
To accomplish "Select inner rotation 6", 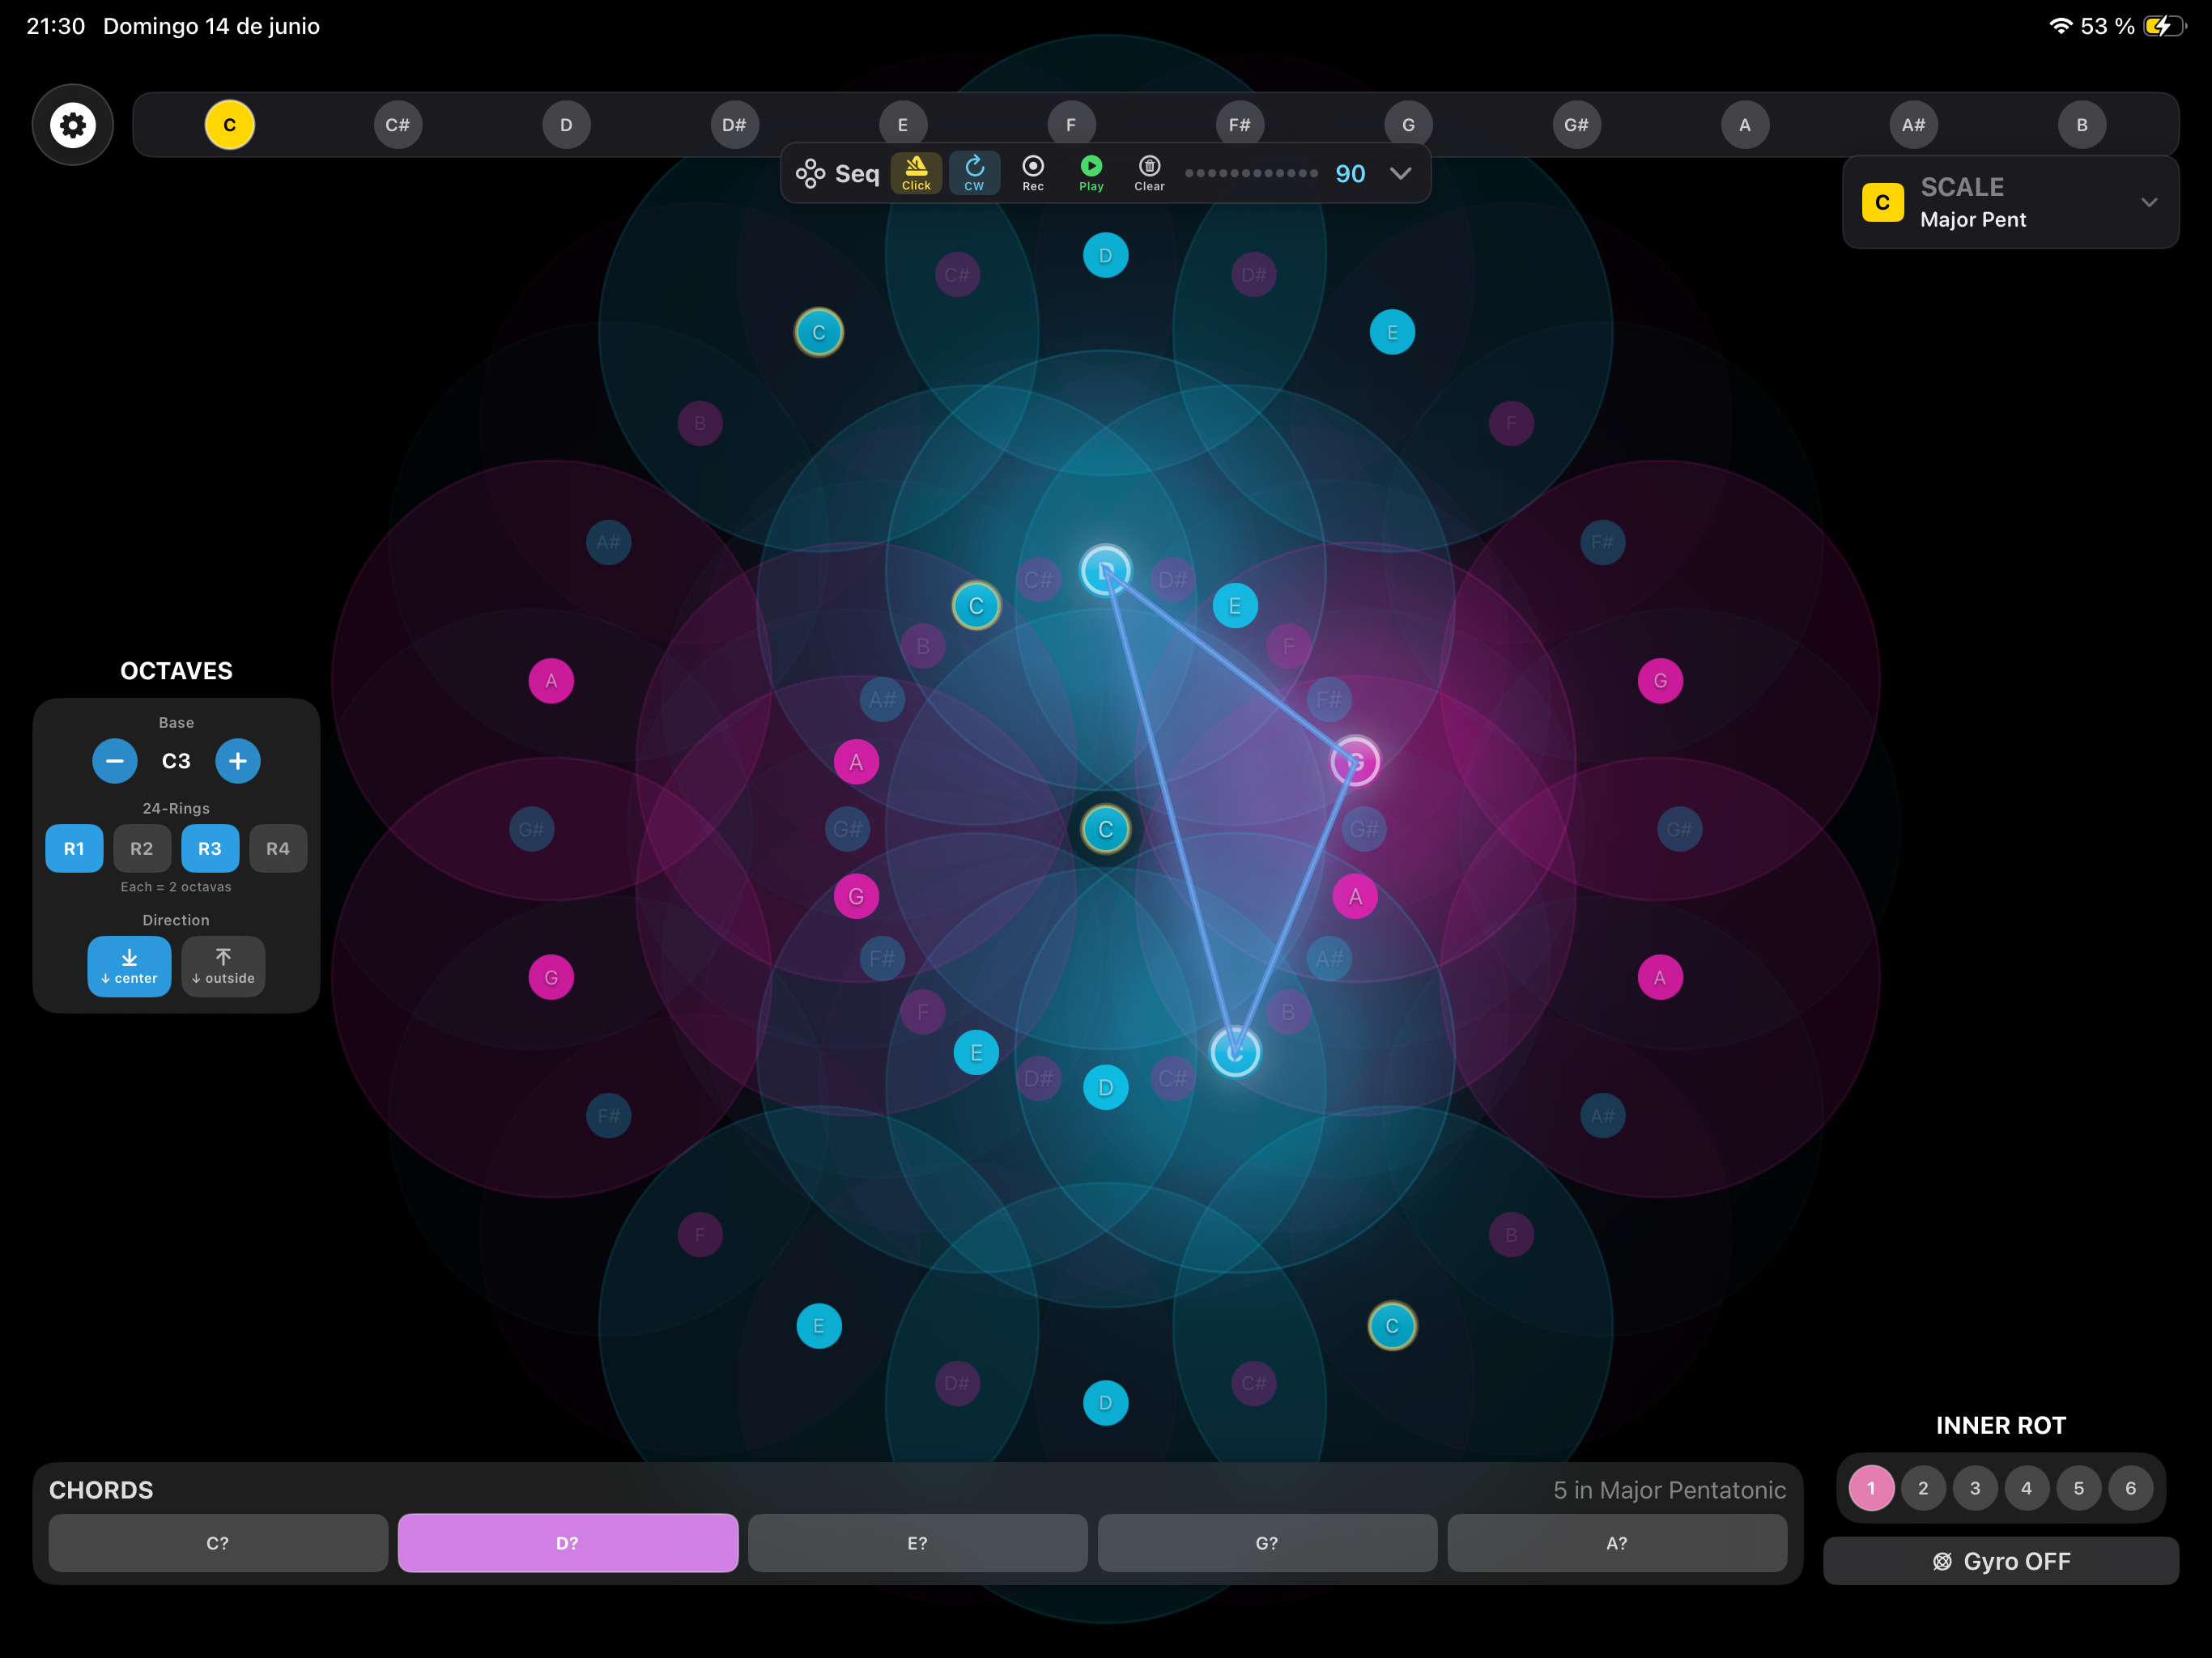I will pos(2131,1488).
